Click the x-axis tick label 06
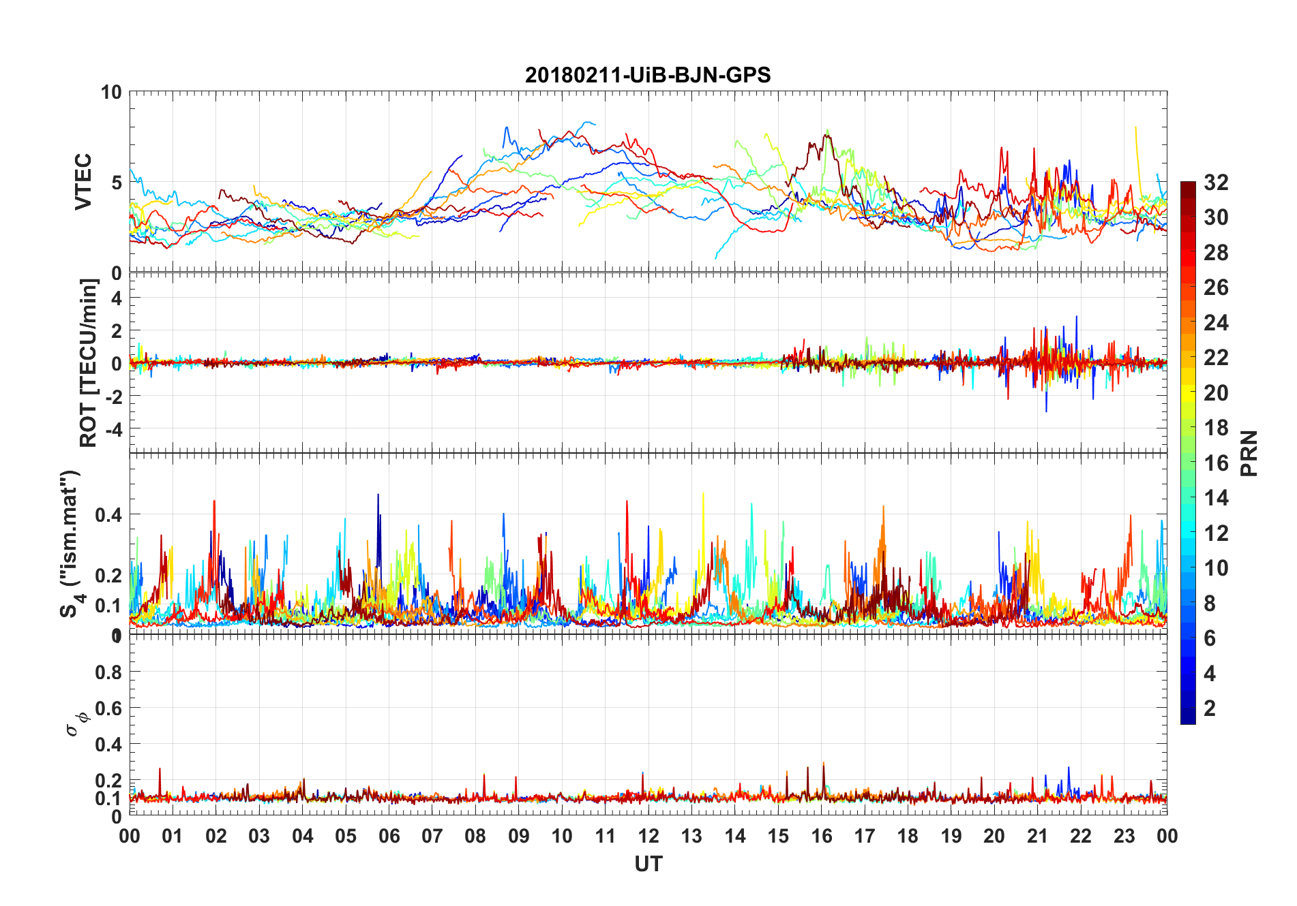This screenshot has height=906, width=1297. (x=389, y=836)
